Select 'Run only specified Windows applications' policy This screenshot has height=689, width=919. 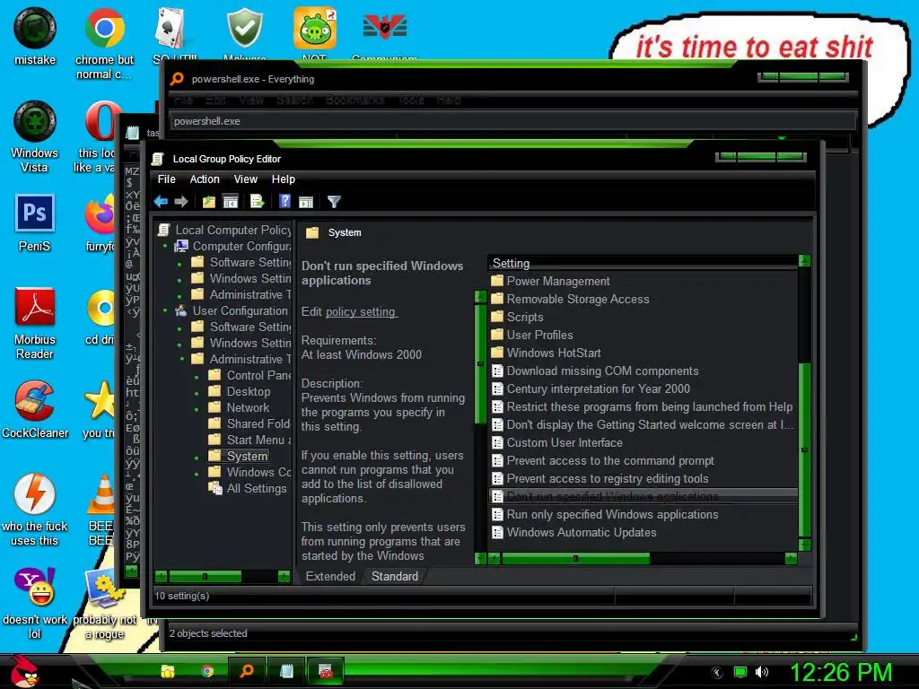pyautogui.click(x=612, y=514)
